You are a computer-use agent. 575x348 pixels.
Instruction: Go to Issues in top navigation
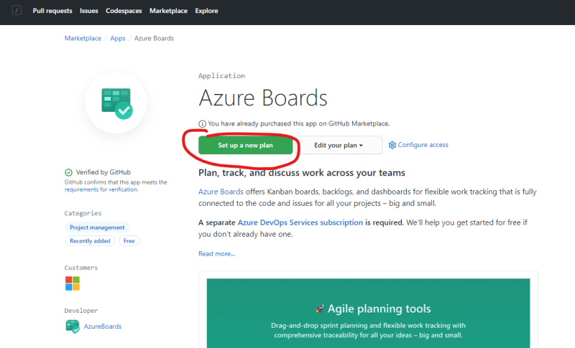(x=88, y=11)
